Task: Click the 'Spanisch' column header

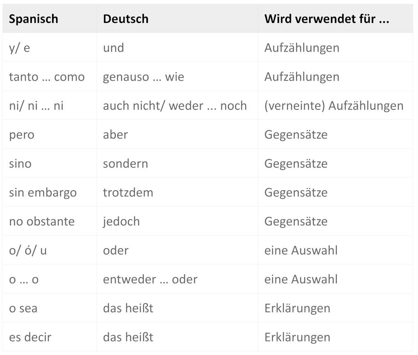Action: tap(34, 19)
